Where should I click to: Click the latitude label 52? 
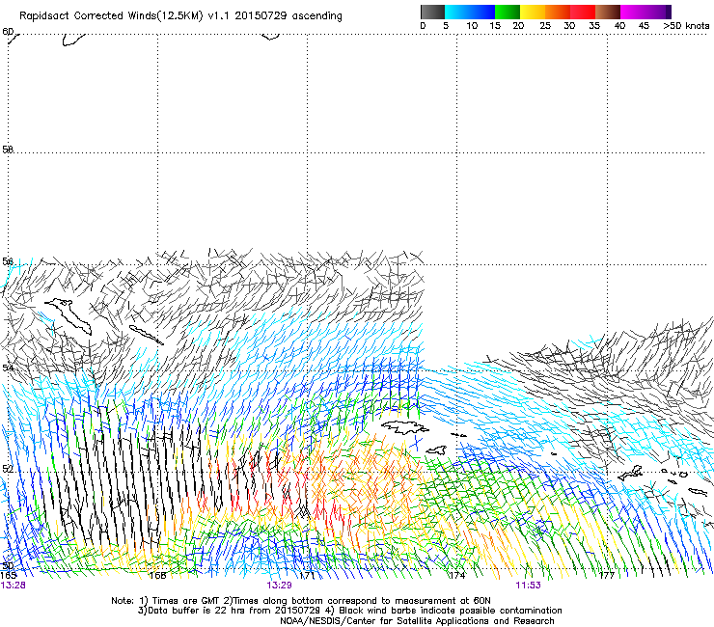click(8, 469)
